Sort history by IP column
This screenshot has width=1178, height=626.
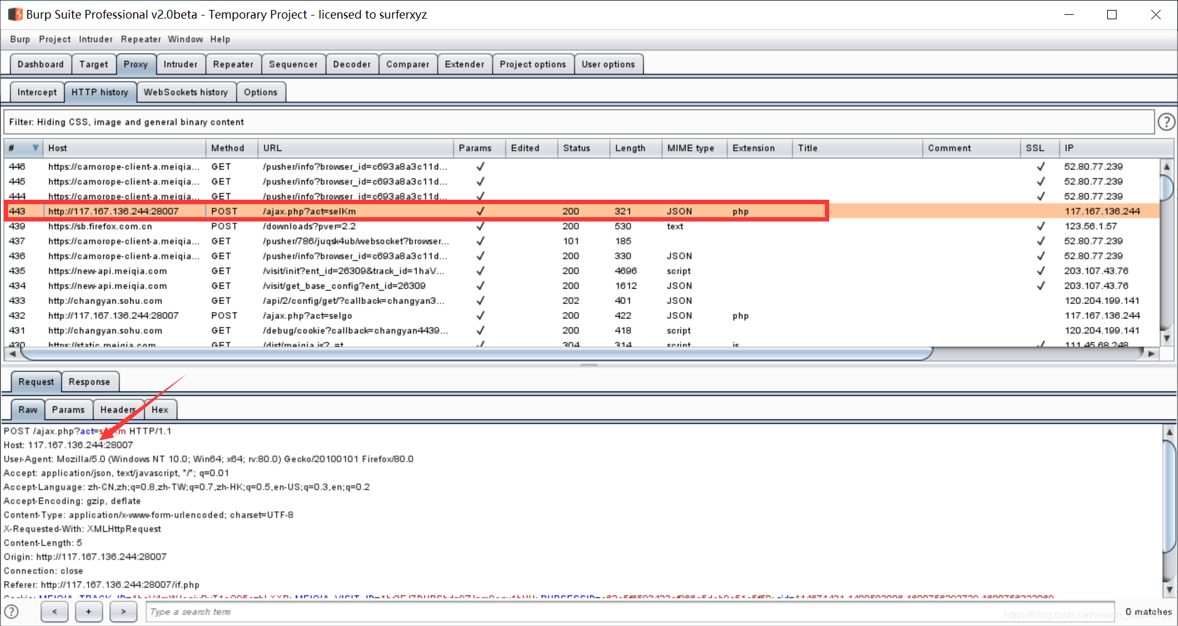pyautogui.click(x=1115, y=148)
